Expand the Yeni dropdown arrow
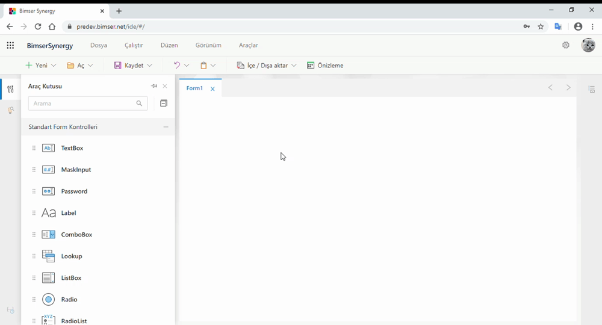Image resolution: width=602 pixels, height=325 pixels. (54, 66)
